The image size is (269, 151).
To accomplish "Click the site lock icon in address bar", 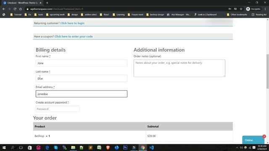I will pos(27,9).
